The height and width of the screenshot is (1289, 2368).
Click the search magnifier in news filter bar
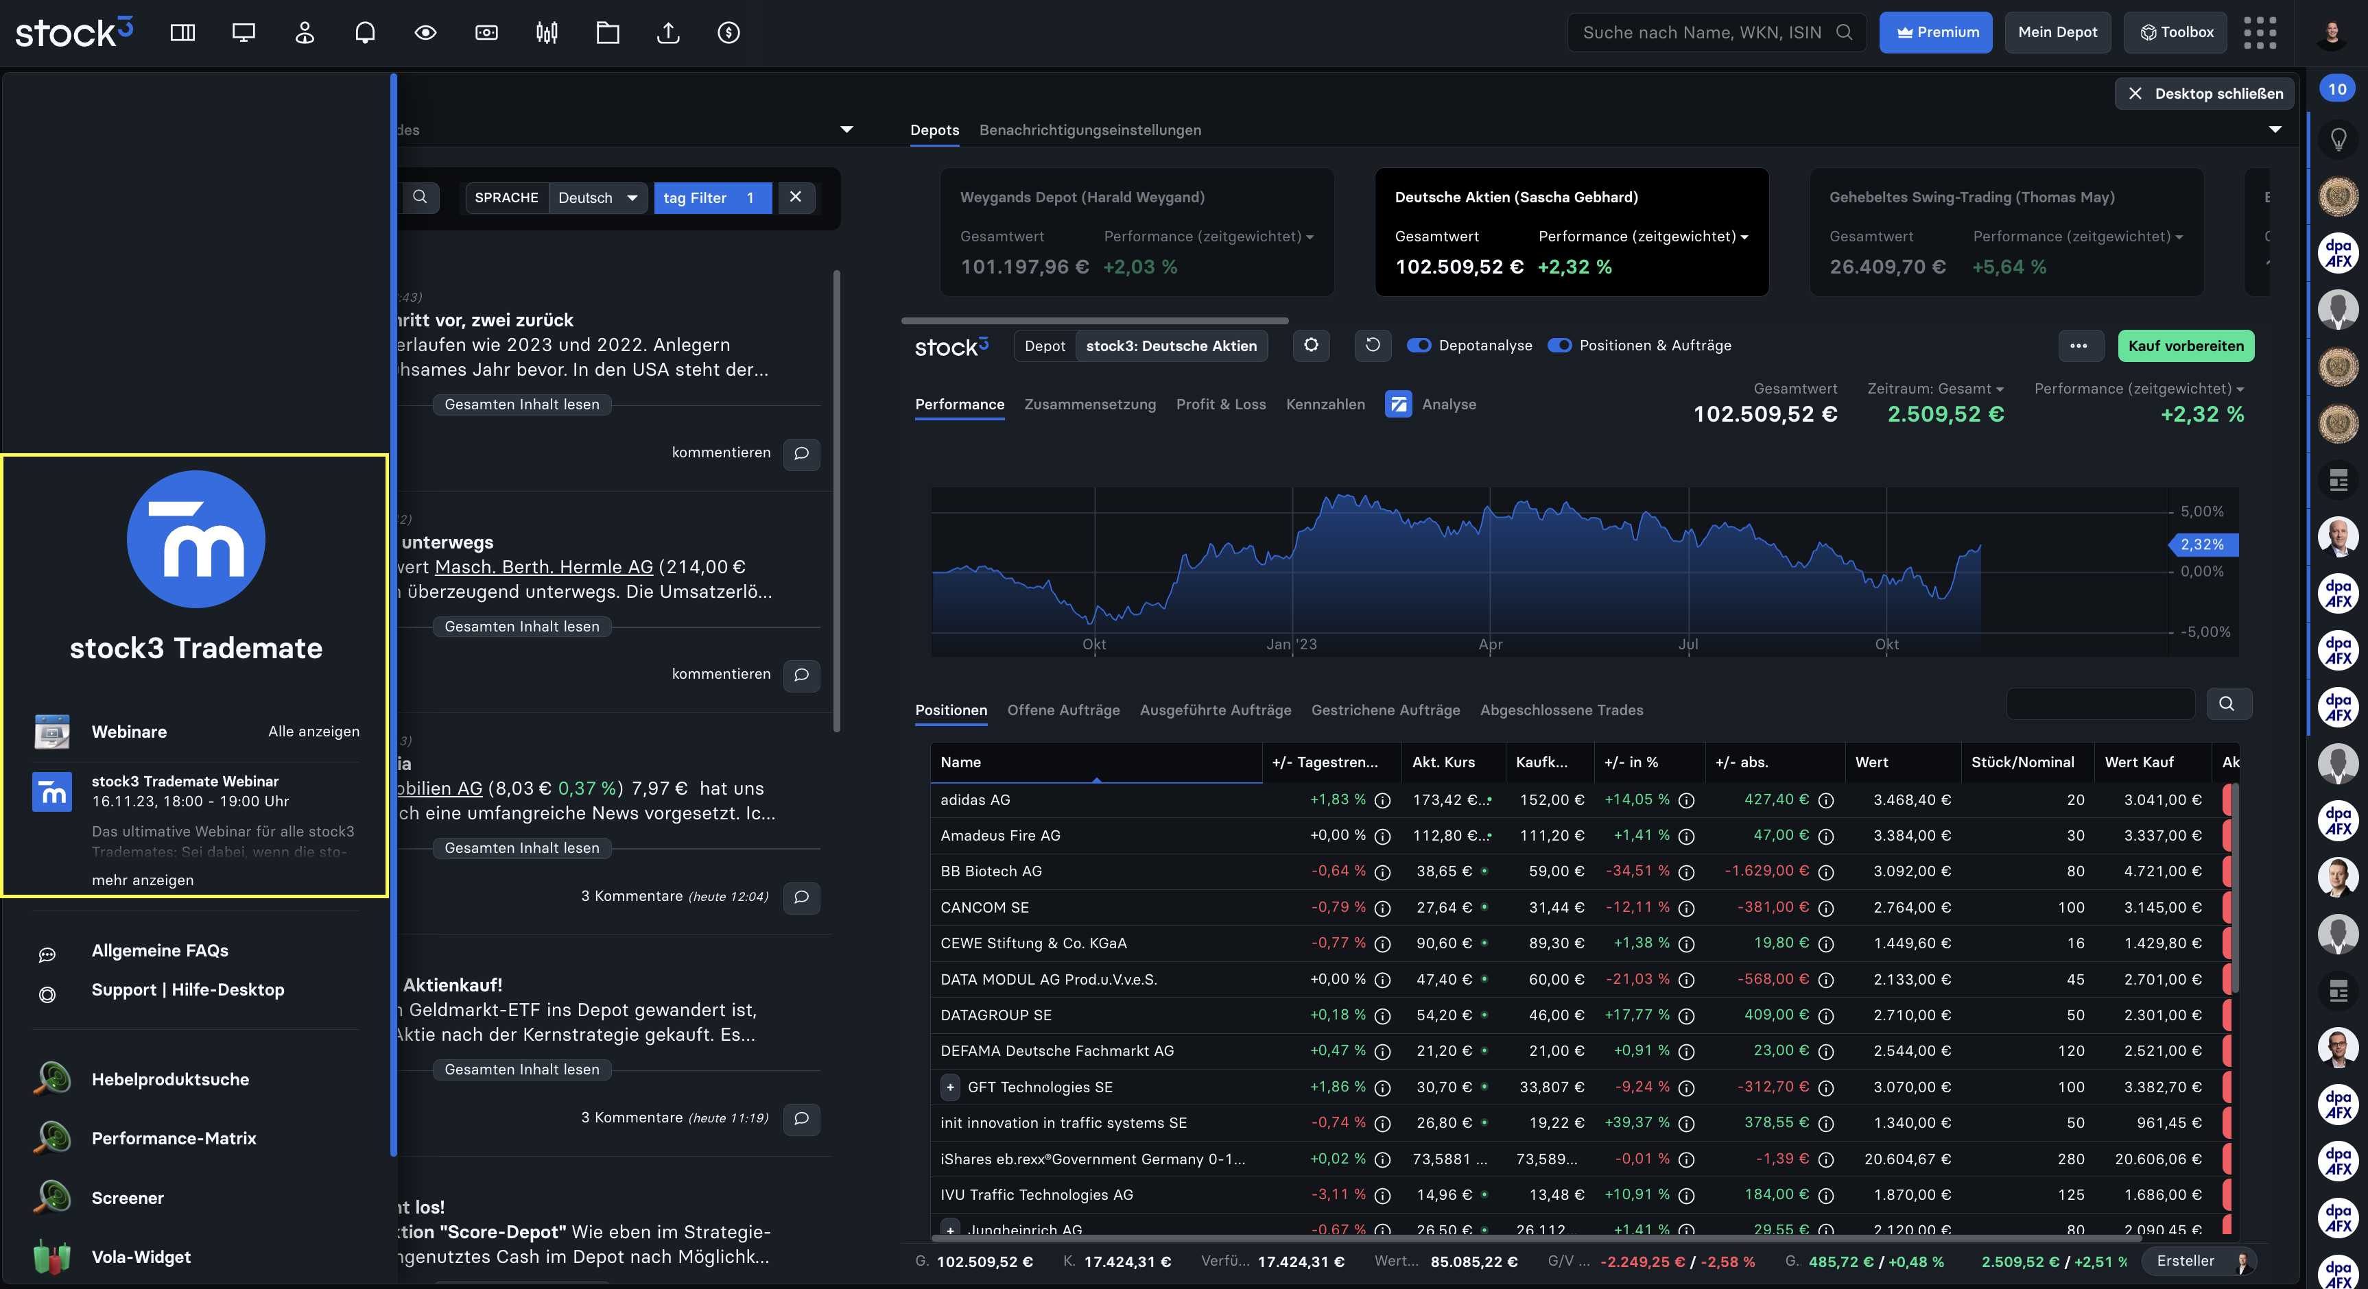420,197
